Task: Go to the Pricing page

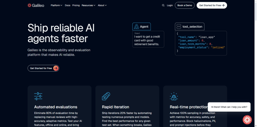Action: pyautogui.click(x=76, y=5)
